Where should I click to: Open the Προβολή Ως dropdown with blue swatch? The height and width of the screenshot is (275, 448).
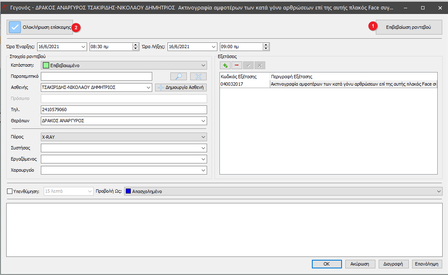(x=438, y=191)
